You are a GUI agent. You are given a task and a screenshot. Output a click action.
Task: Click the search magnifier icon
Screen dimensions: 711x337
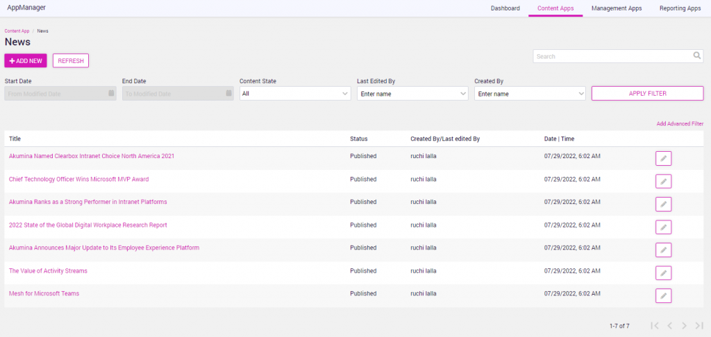tap(697, 56)
